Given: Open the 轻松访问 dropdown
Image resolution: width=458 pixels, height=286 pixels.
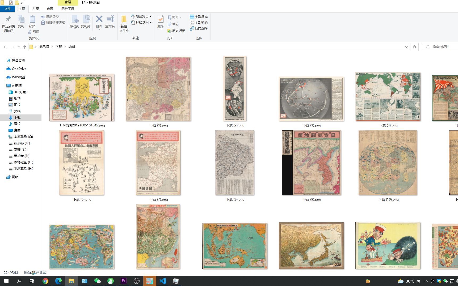Looking at the screenshot, I should tap(141, 23).
